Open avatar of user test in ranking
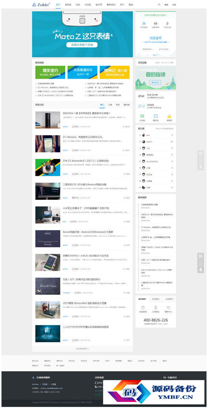The height and width of the screenshot is (408, 208). click(143, 135)
